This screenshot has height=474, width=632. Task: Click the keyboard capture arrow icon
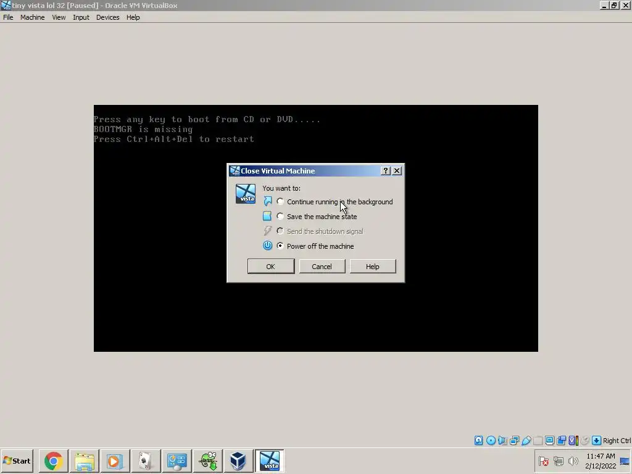(x=597, y=441)
